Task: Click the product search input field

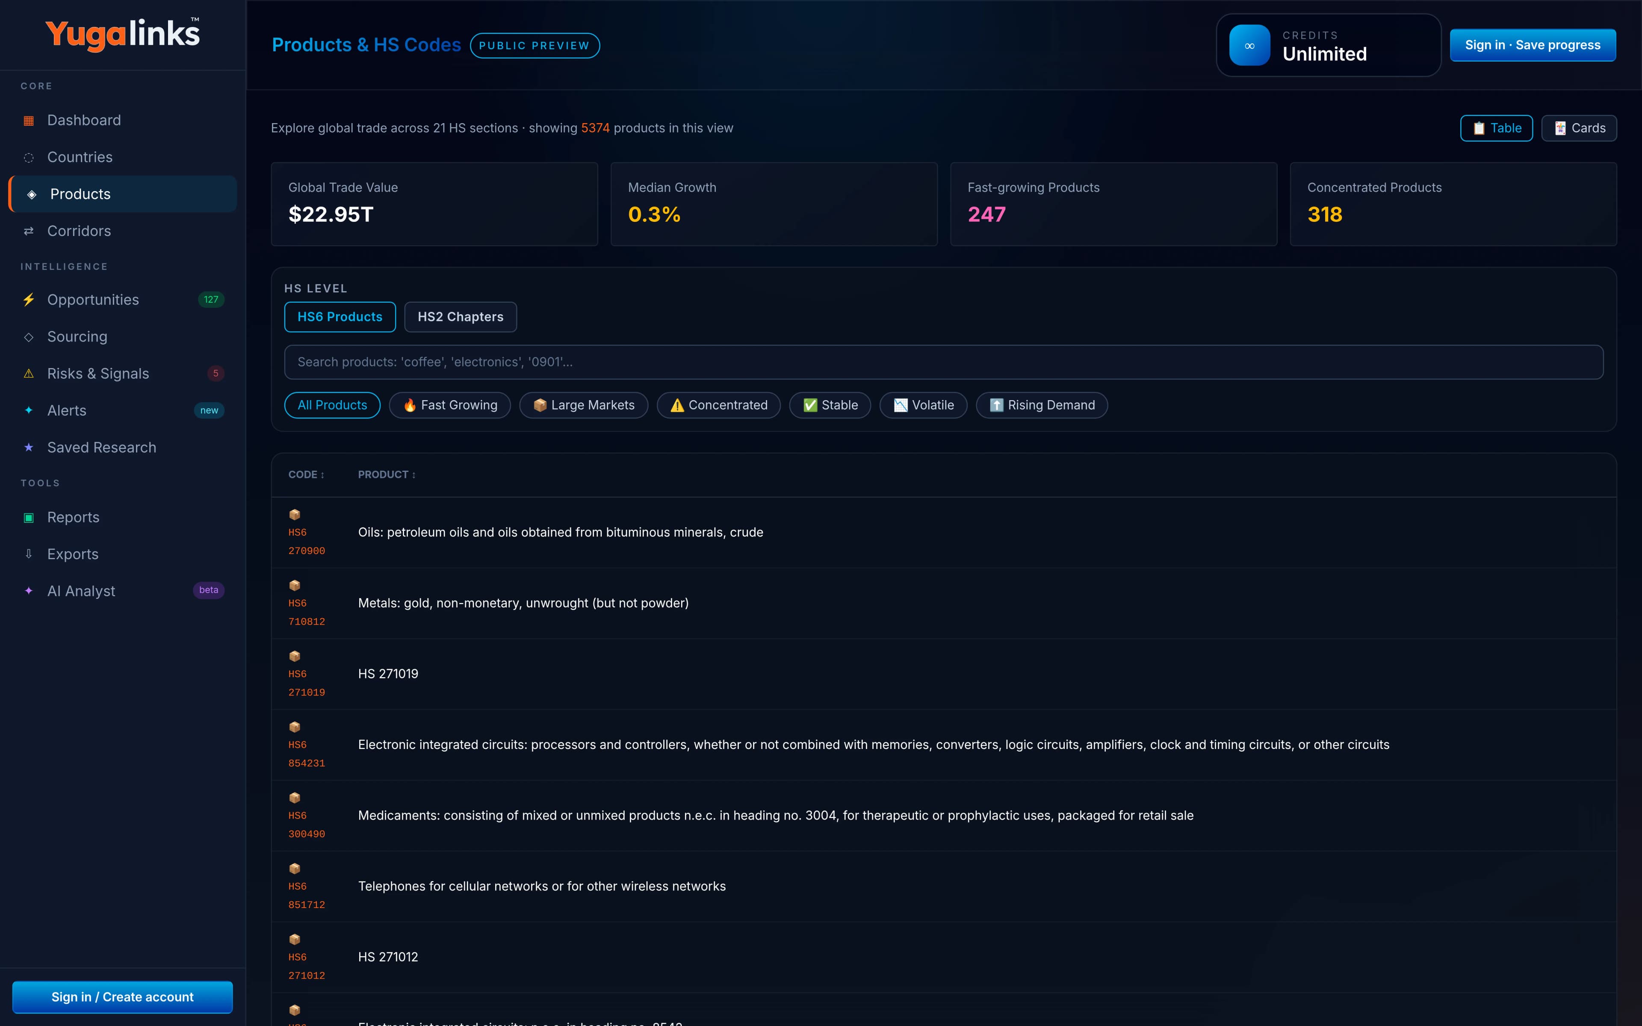Action: pos(944,363)
